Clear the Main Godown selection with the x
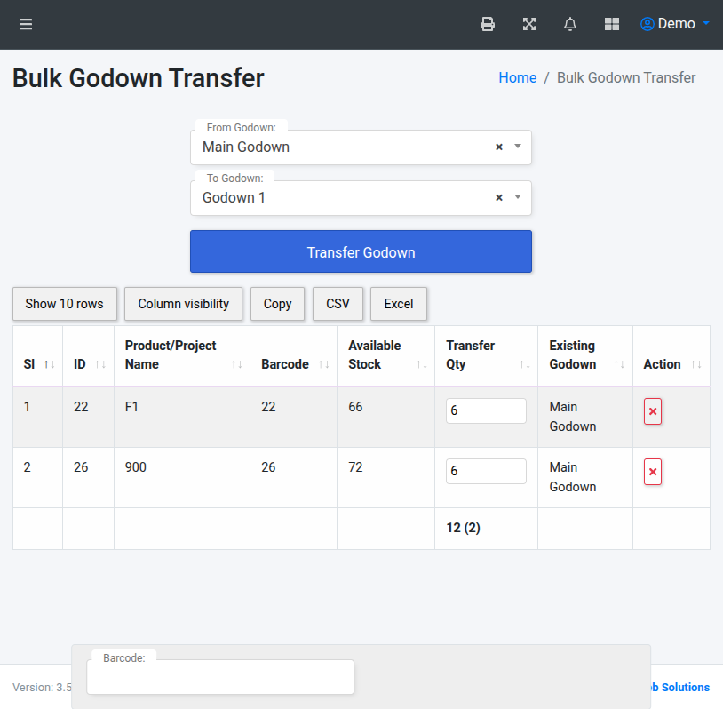The height and width of the screenshot is (709, 723). pos(498,147)
